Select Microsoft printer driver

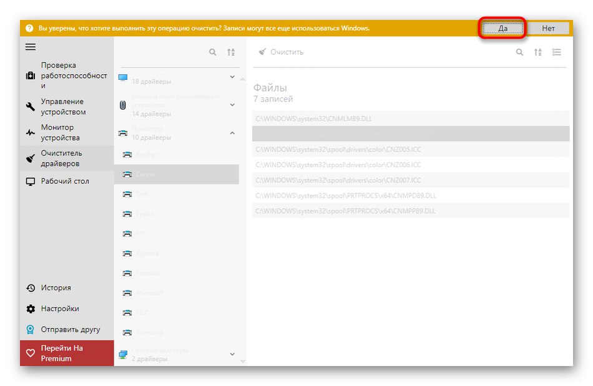pos(177,293)
